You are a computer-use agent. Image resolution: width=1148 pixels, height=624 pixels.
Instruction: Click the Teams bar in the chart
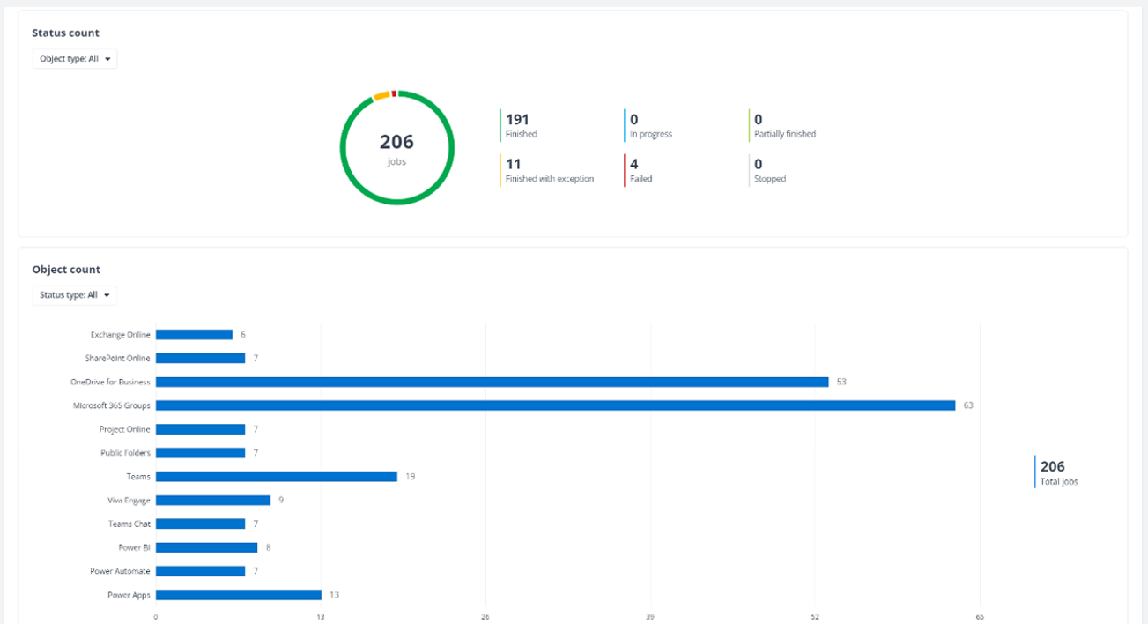coord(273,476)
